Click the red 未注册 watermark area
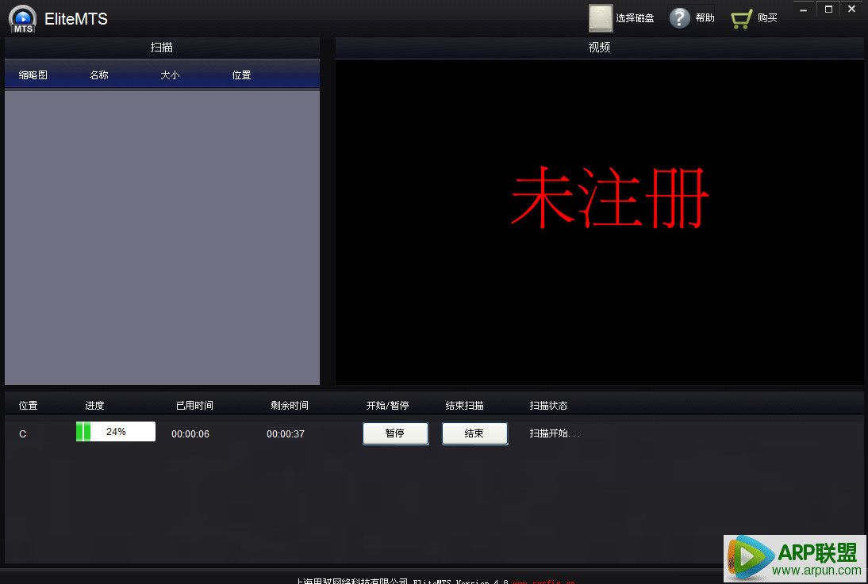The width and height of the screenshot is (868, 584). click(x=610, y=198)
